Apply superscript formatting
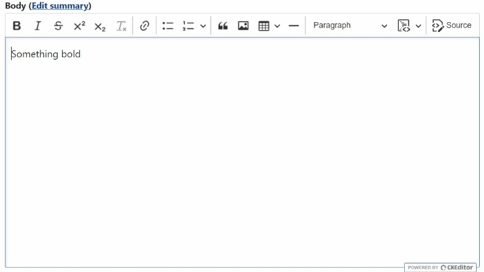The height and width of the screenshot is (272, 484). (x=79, y=26)
